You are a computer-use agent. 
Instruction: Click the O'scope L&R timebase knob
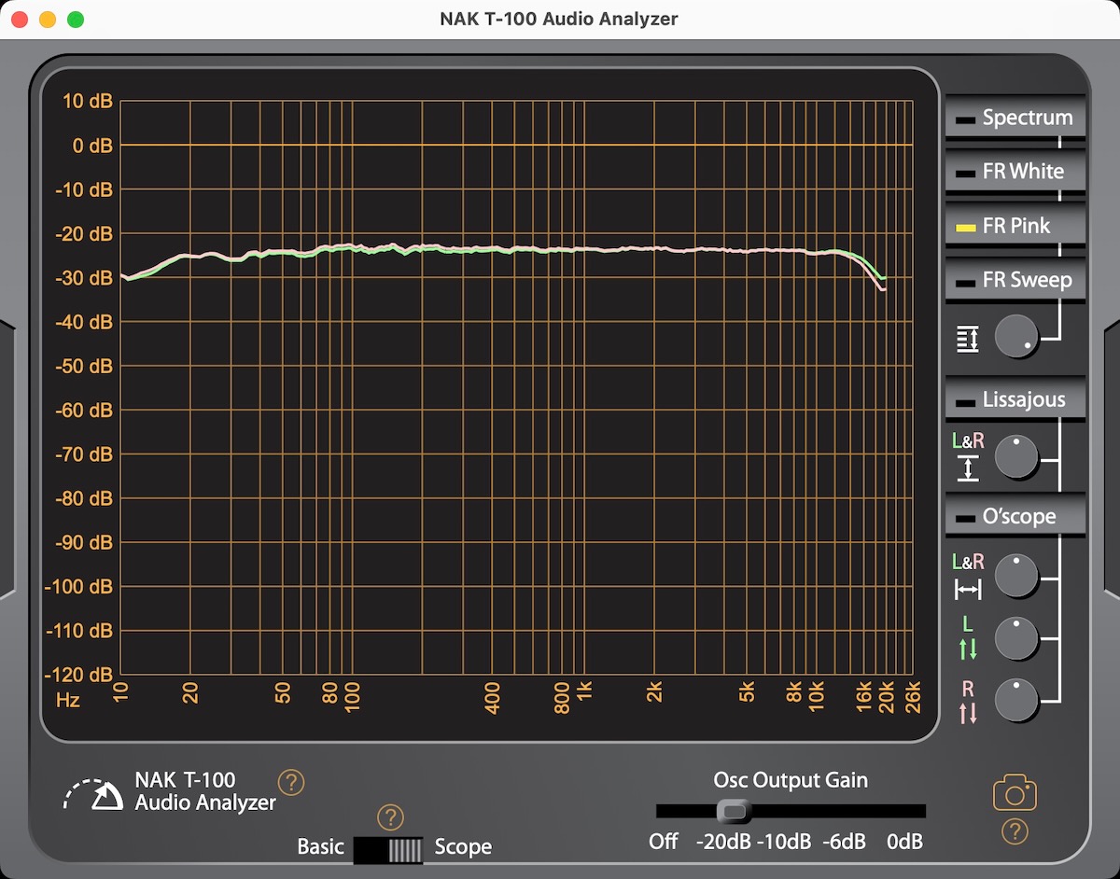[x=1017, y=576]
